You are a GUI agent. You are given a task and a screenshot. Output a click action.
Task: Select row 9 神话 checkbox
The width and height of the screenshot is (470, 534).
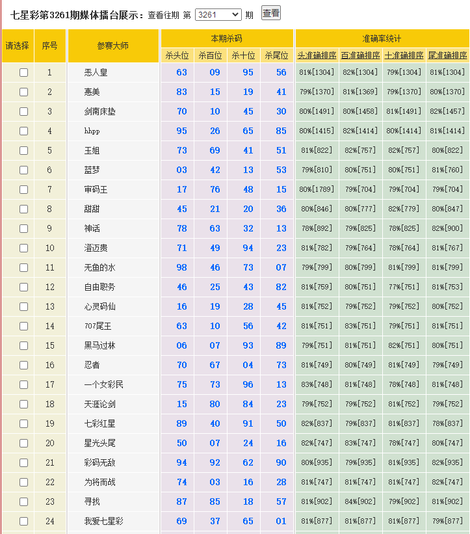[x=24, y=229]
